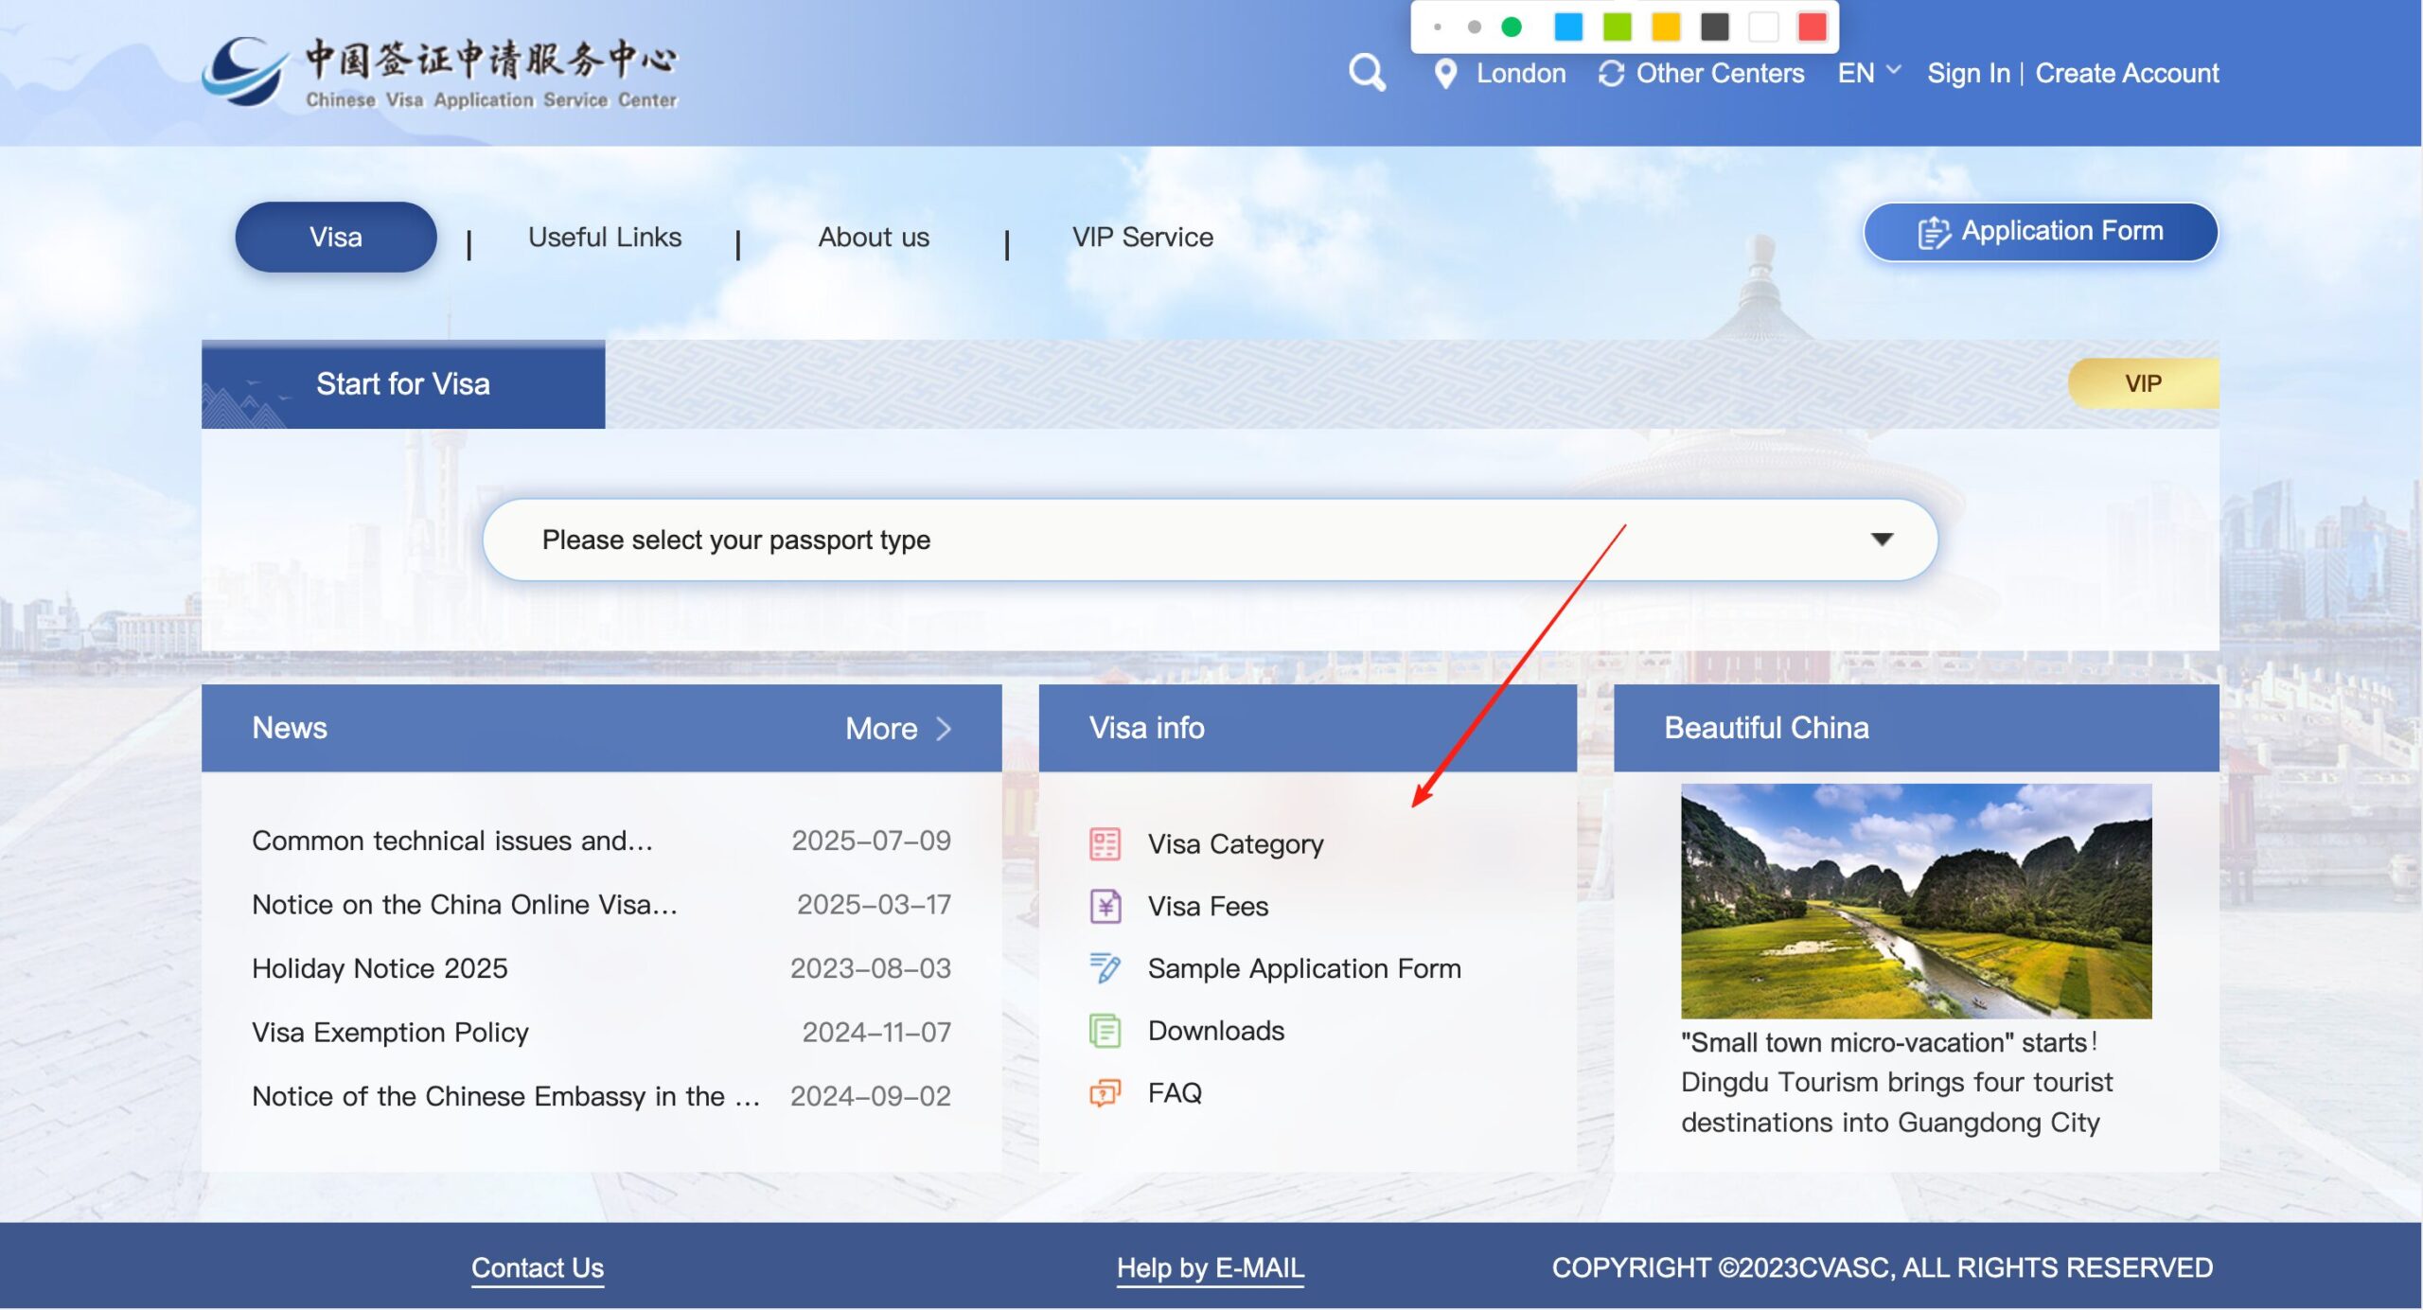Open the Beautiful China landscape thumbnail
Image resolution: width=2423 pixels, height=1310 pixels.
(1916, 900)
